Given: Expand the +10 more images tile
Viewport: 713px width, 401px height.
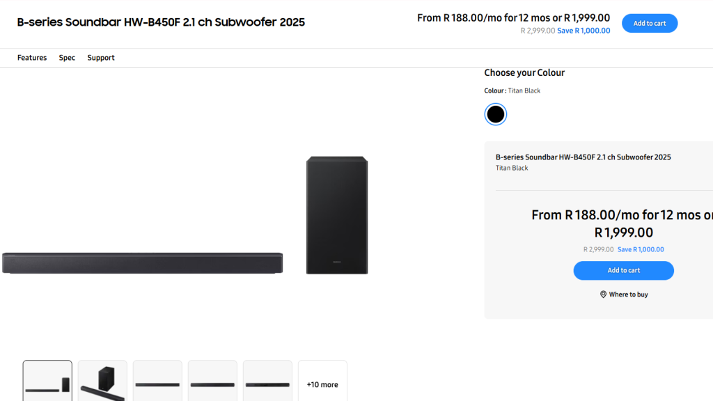Looking at the screenshot, I should [322, 384].
